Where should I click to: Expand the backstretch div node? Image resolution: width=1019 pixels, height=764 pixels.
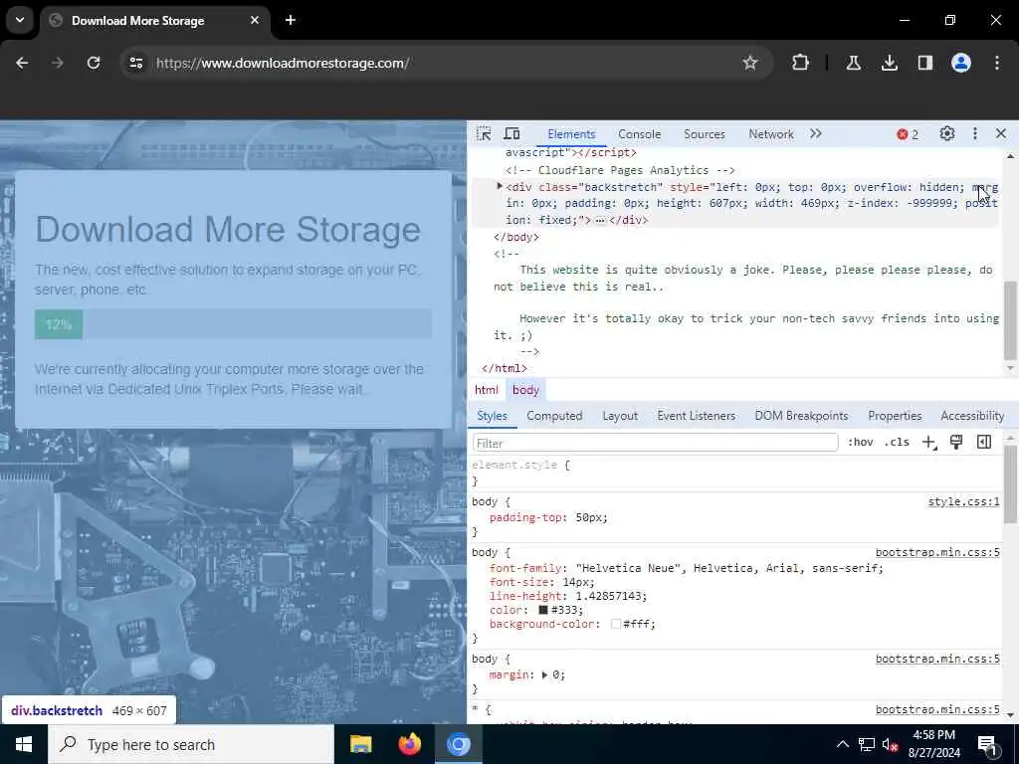click(x=500, y=186)
